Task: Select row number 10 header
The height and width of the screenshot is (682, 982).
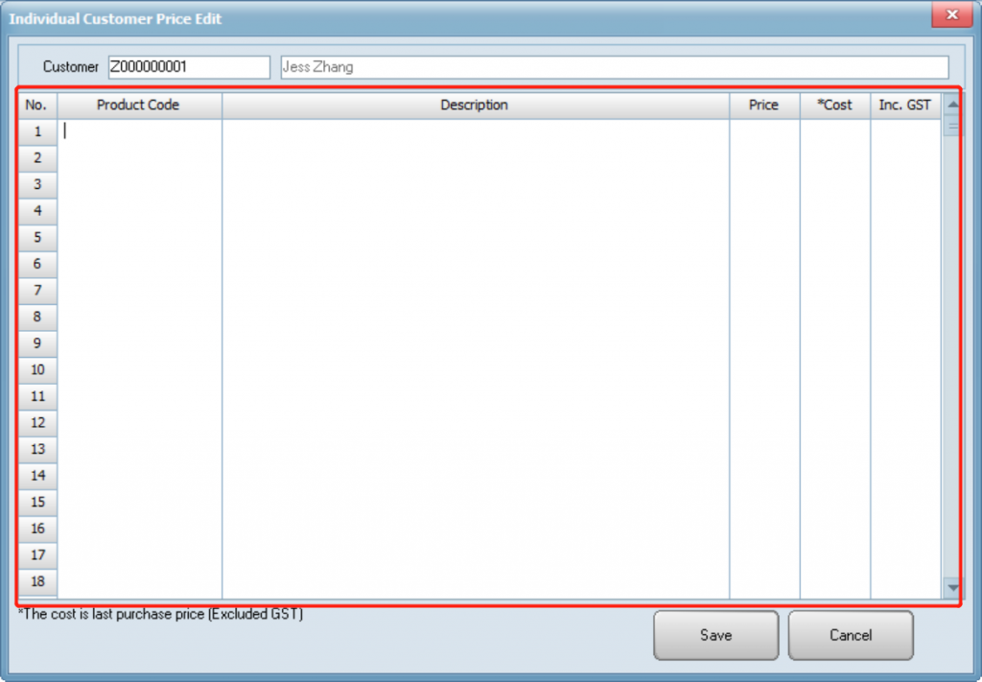Action: [x=37, y=369]
